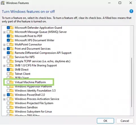Expand the Windows PowerShell 2.0 node
This screenshot has width=136, height=125.
pos(4,95)
